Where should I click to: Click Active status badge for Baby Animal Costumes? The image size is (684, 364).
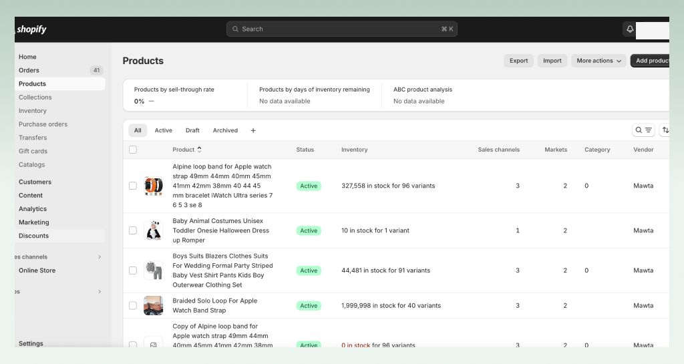click(x=309, y=230)
